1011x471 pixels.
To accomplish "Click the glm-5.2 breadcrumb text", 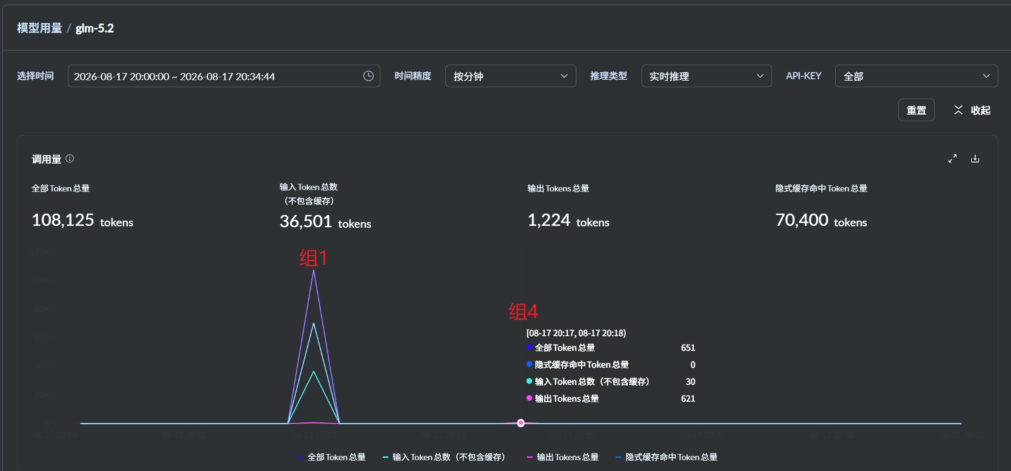I will pyautogui.click(x=95, y=28).
